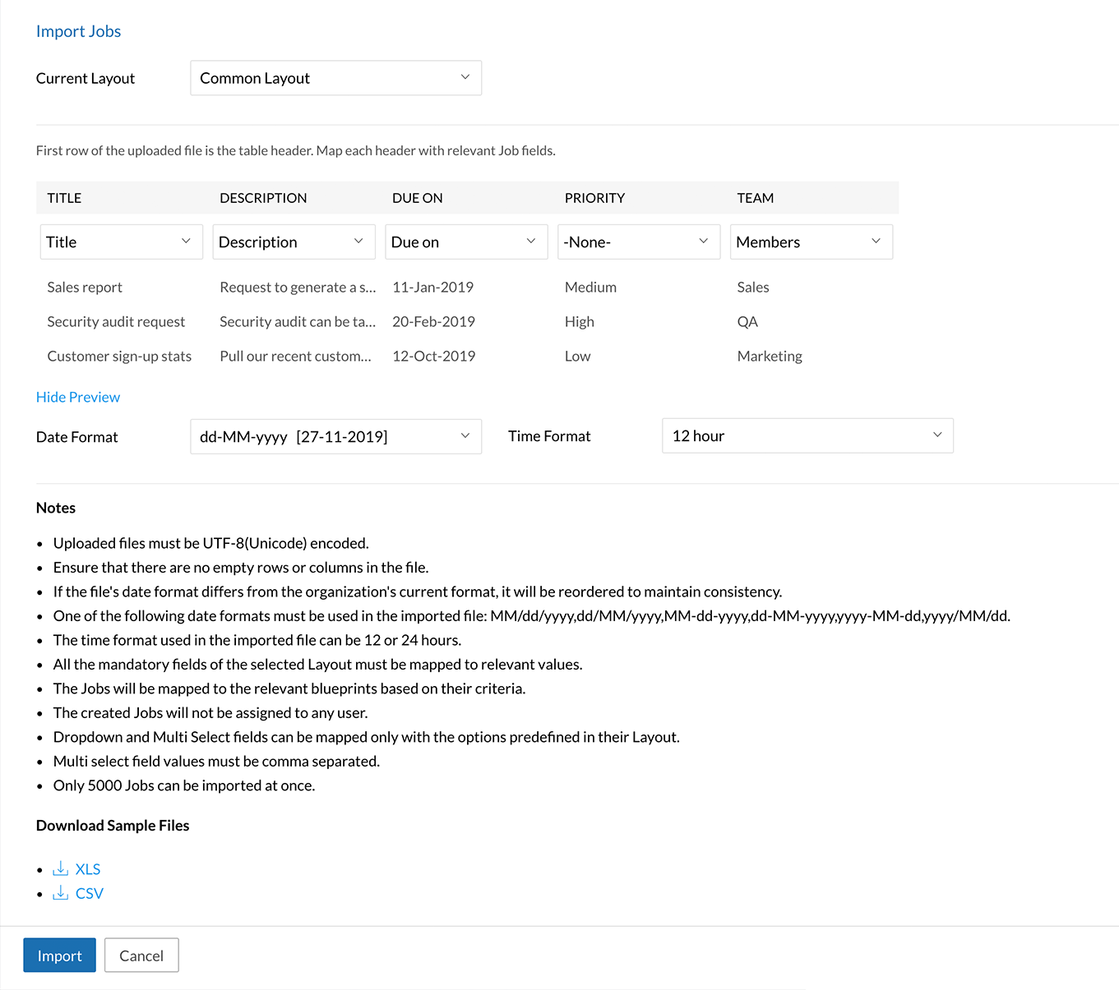
Task: Click the Date Format label
Action: pos(77,437)
